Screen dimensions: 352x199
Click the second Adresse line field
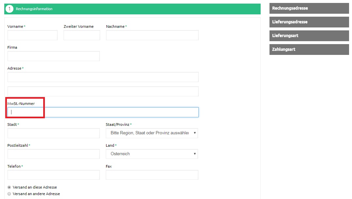[103, 91]
